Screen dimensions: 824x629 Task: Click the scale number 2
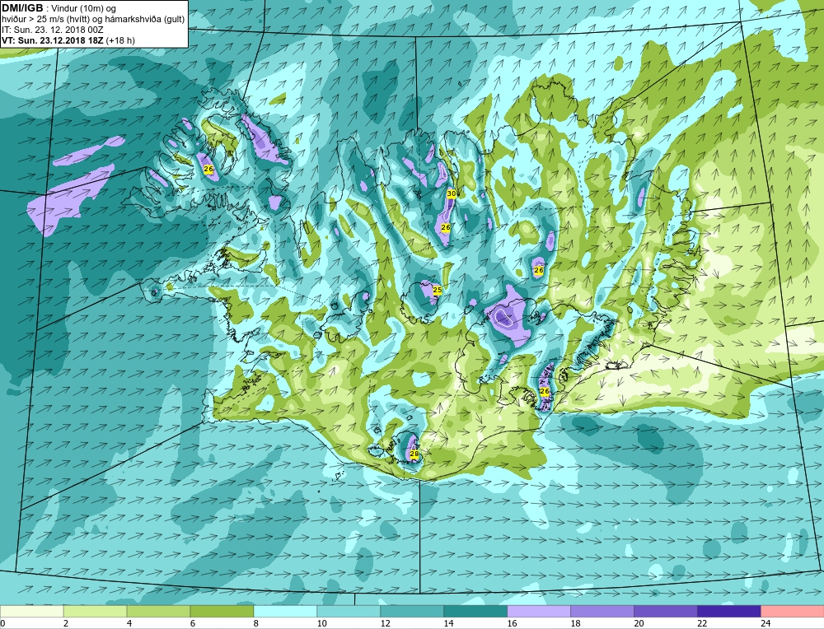pos(66,623)
